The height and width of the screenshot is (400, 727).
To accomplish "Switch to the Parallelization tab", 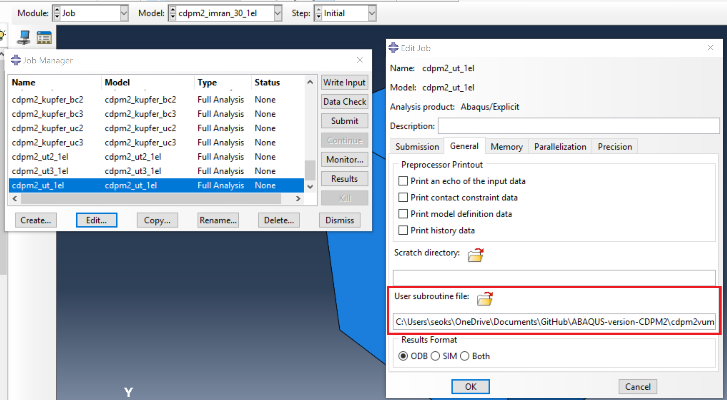I will [x=560, y=147].
